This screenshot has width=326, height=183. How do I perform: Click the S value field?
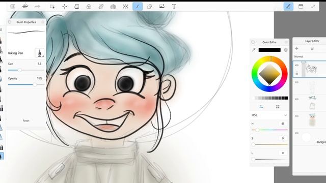pos(283,138)
